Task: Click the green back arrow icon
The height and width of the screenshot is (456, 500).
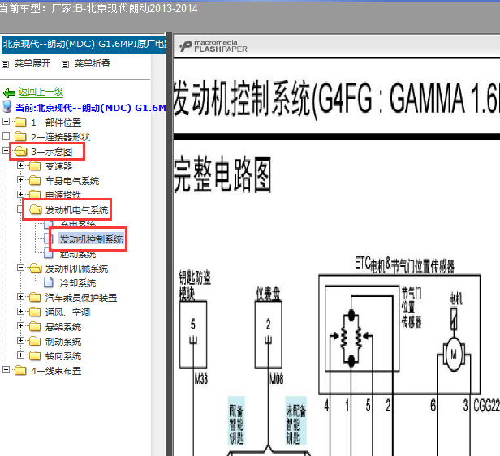Action: 9,92
